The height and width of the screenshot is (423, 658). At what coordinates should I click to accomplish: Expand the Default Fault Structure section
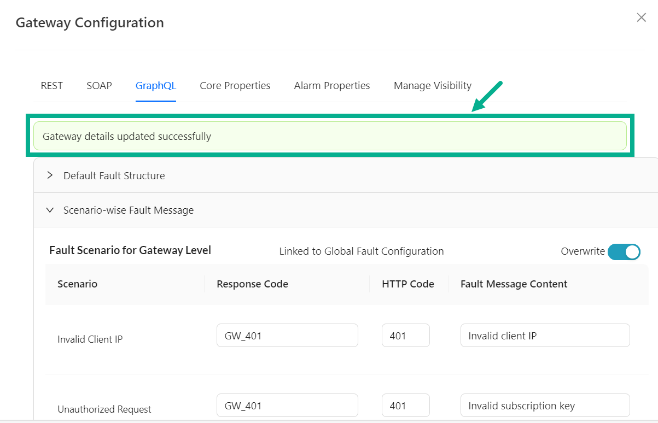click(114, 176)
